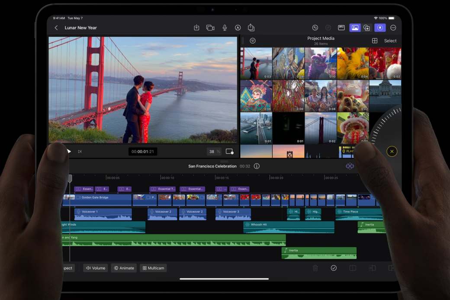Delete selection with the trash icon

[x=315, y=268]
